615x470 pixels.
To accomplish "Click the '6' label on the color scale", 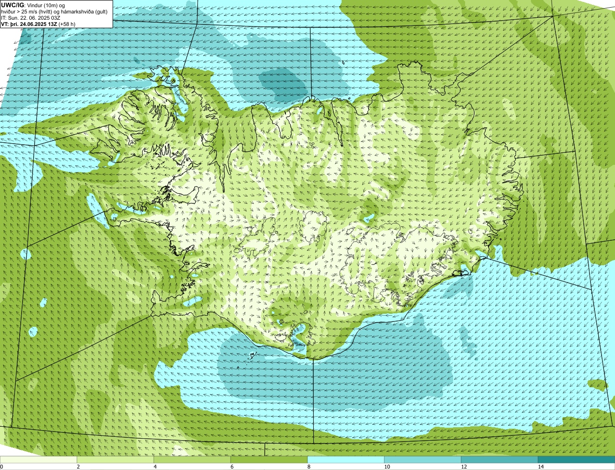I will click(232, 467).
